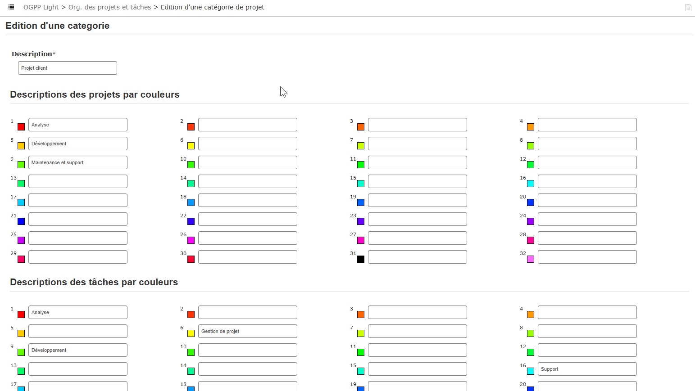Edit the task 'Analyse' description field

point(78,312)
